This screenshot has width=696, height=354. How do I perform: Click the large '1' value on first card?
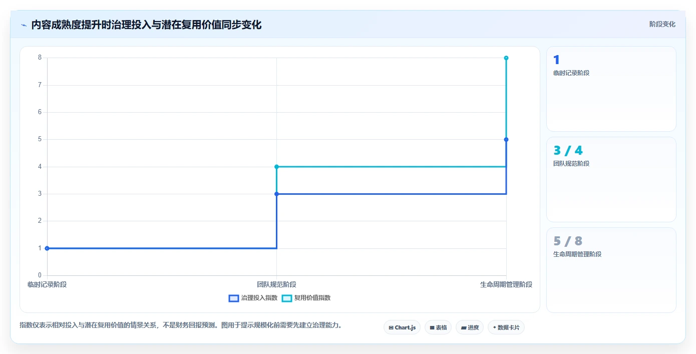pos(556,60)
